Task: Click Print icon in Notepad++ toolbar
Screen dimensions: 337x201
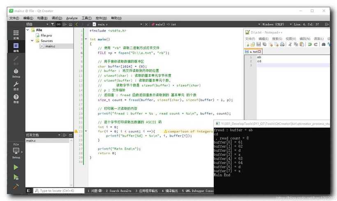Action: point(282,44)
